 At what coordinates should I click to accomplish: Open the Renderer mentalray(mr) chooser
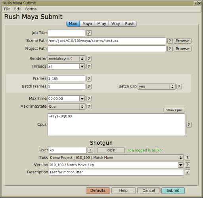click(66, 58)
